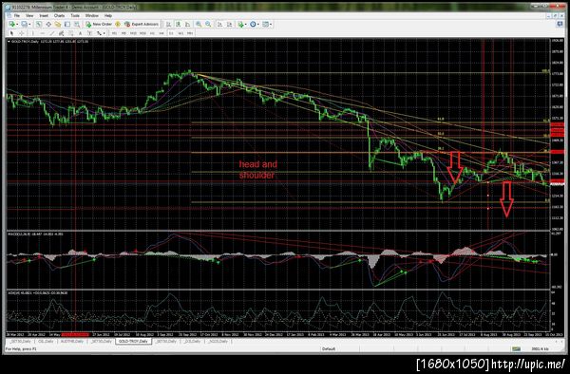Pick the Vertical Line drawing tool
The width and height of the screenshot is (570, 374).
(32, 33)
